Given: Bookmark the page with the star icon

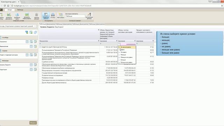Looking at the screenshot, I should click(222, 6).
